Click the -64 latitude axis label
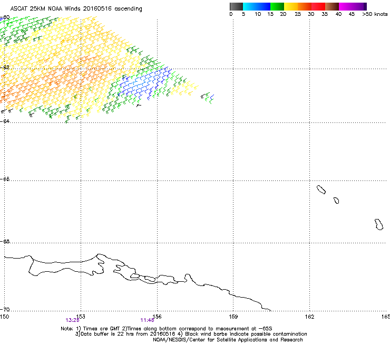 tap(5, 121)
